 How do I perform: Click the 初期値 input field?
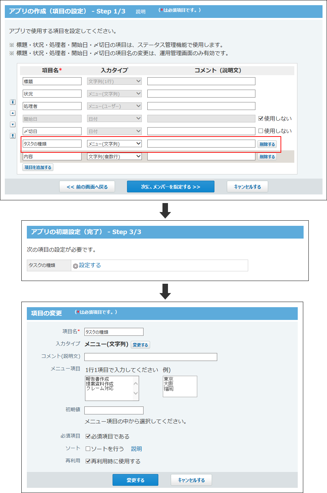pyautogui.click(x=114, y=410)
